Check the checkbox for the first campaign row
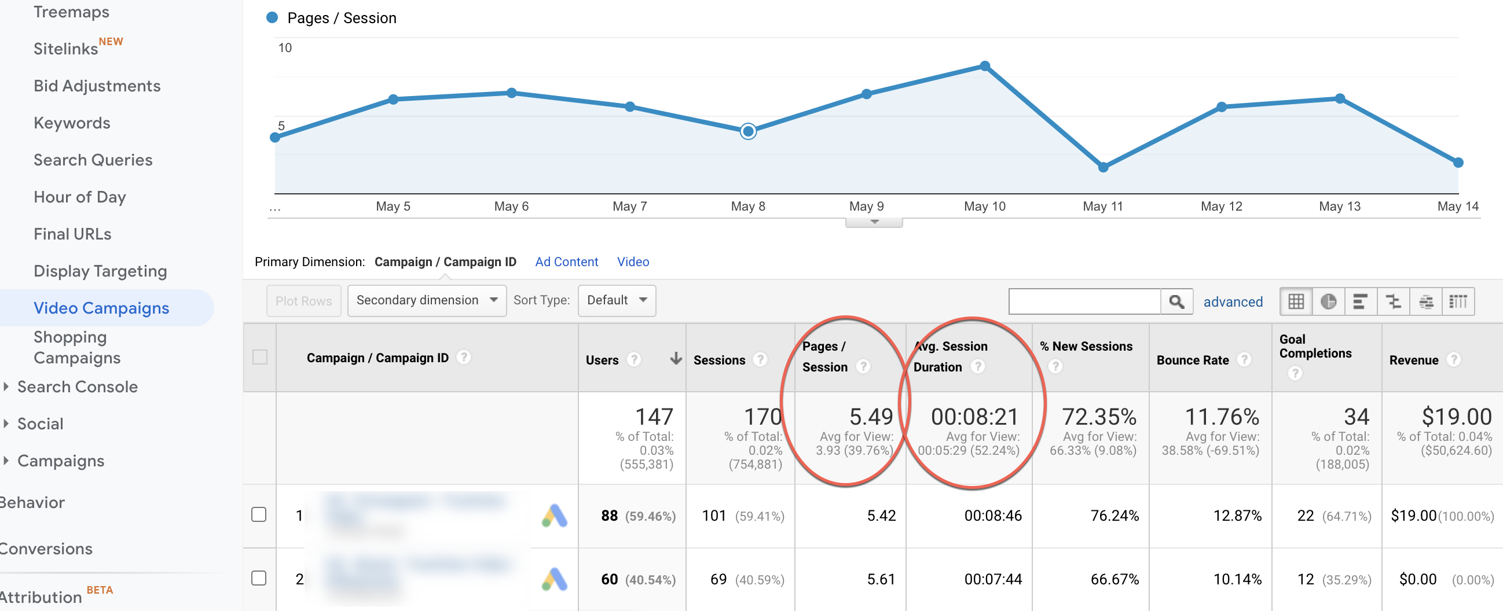This screenshot has width=1503, height=611. coord(259,516)
